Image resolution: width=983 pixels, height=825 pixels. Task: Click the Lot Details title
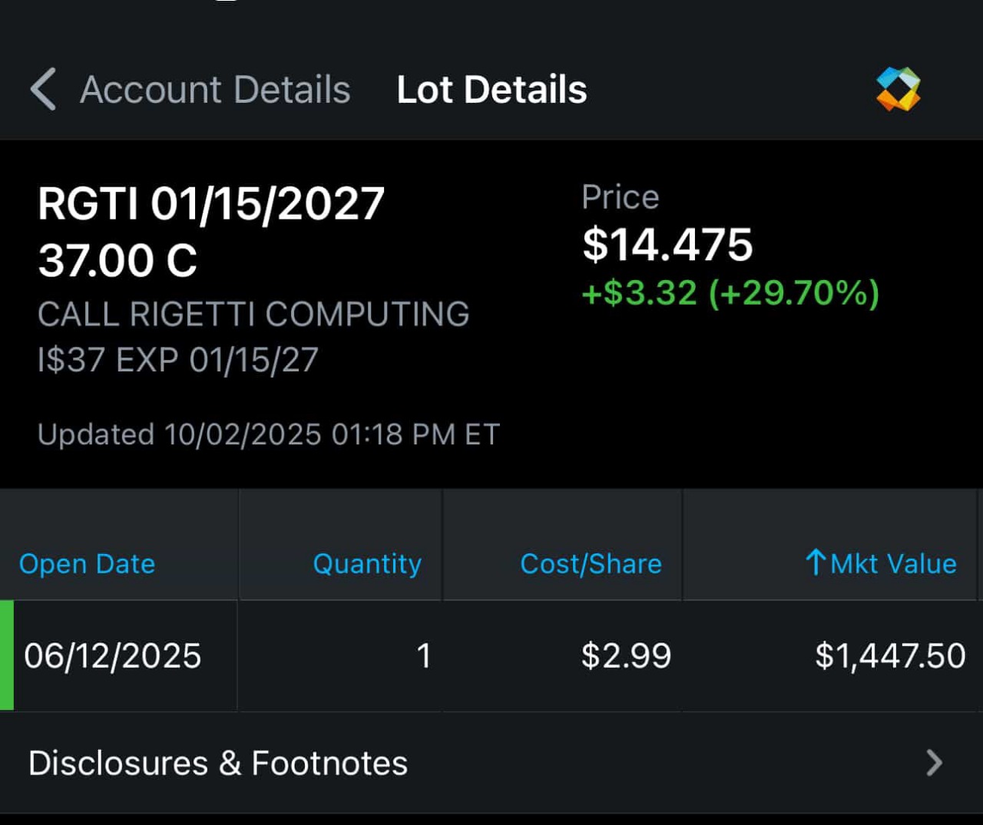pyautogui.click(x=491, y=89)
